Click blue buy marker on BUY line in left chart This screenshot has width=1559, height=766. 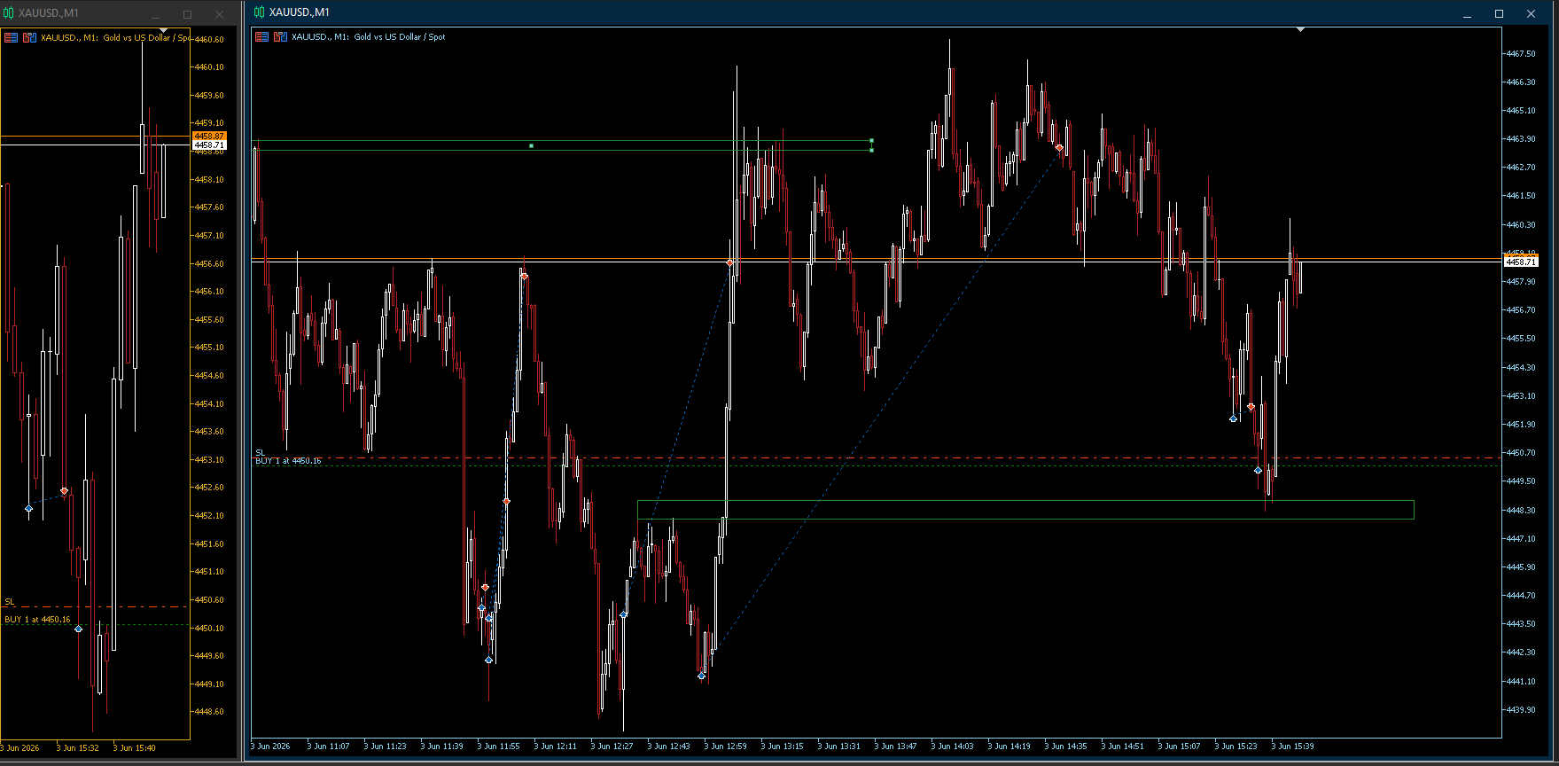[78, 629]
